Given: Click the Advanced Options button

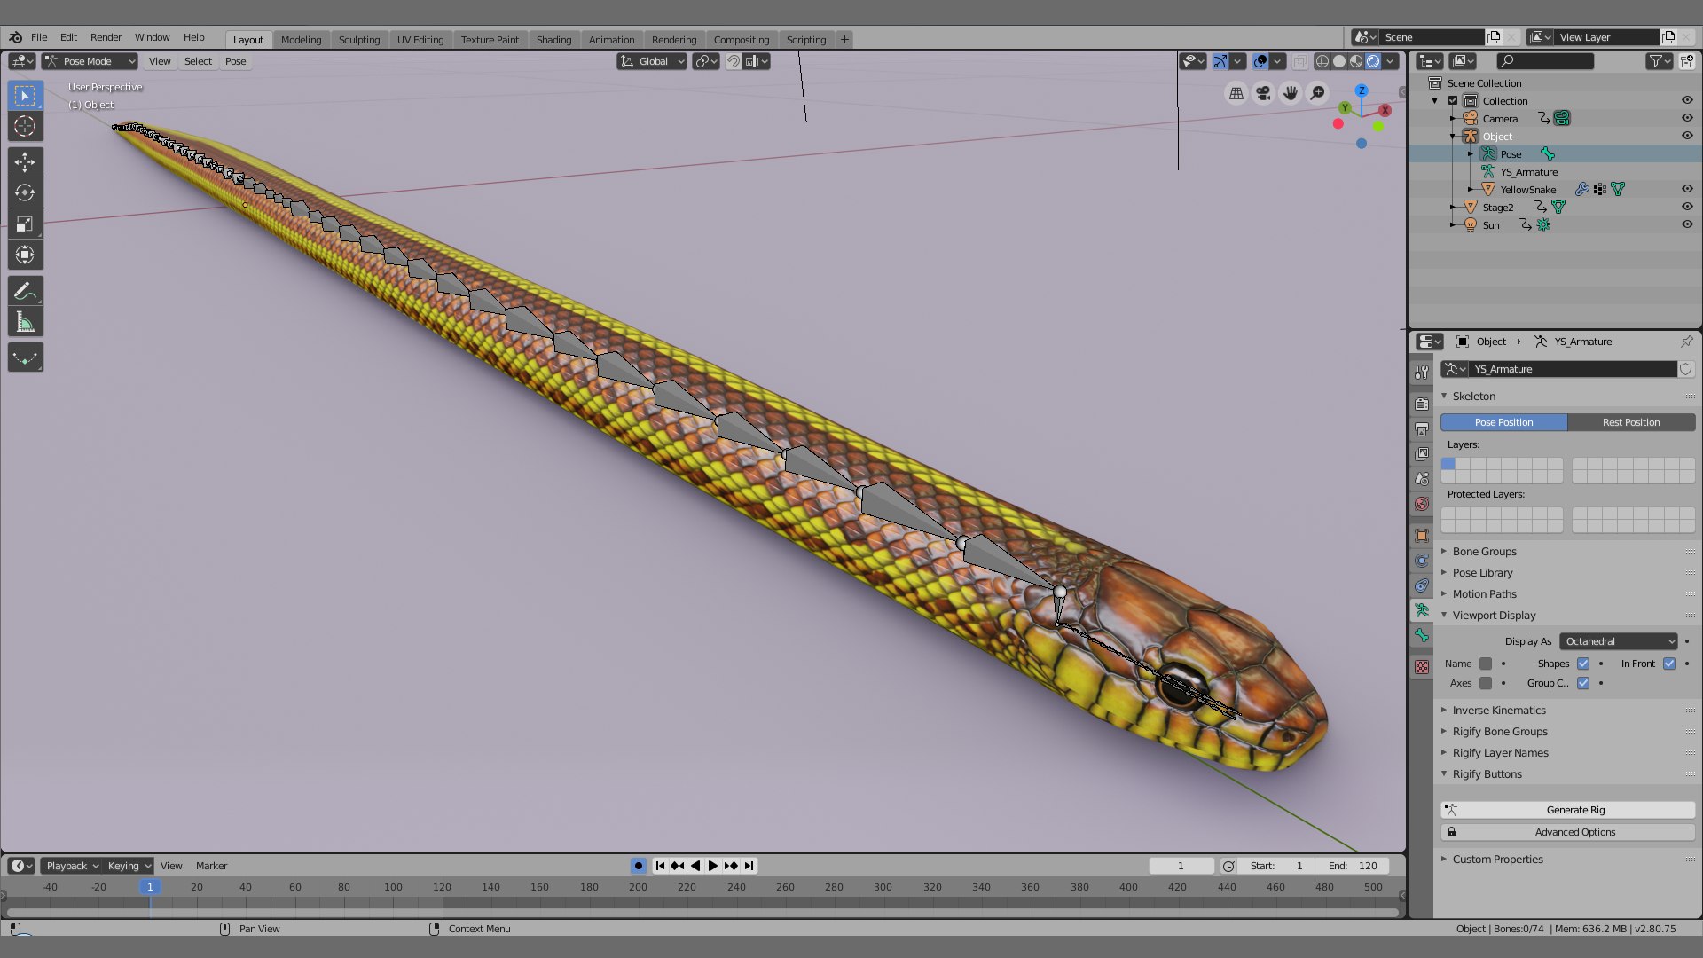Looking at the screenshot, I should (1567, 832).
